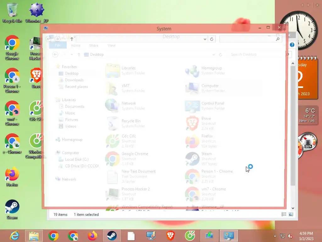Open the computer network taskbar icon
This screenshot has height=242, width=322.
tap(151, 236)
